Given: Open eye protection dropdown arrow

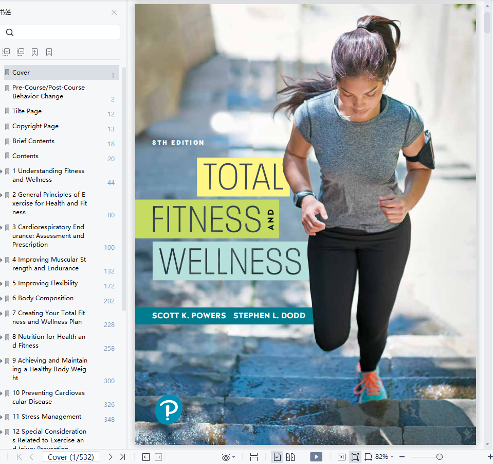Looking at the screenshot, I should 233,457.
